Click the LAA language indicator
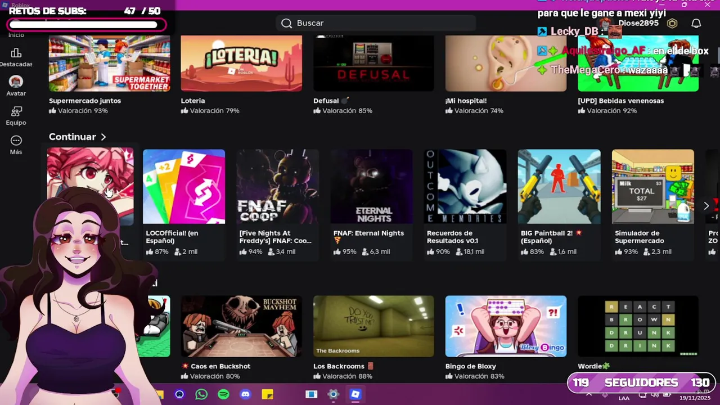This screenshot has height=405, width=720. point(624,398)
